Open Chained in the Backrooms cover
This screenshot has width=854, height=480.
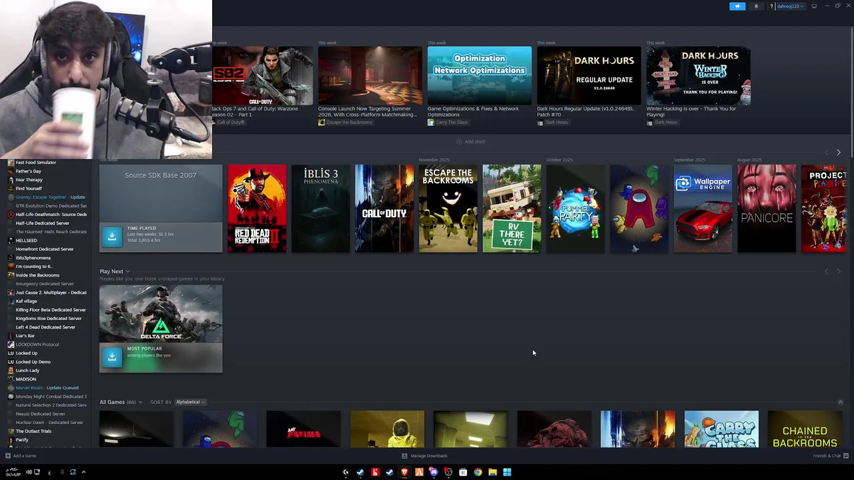click(805, 429)
